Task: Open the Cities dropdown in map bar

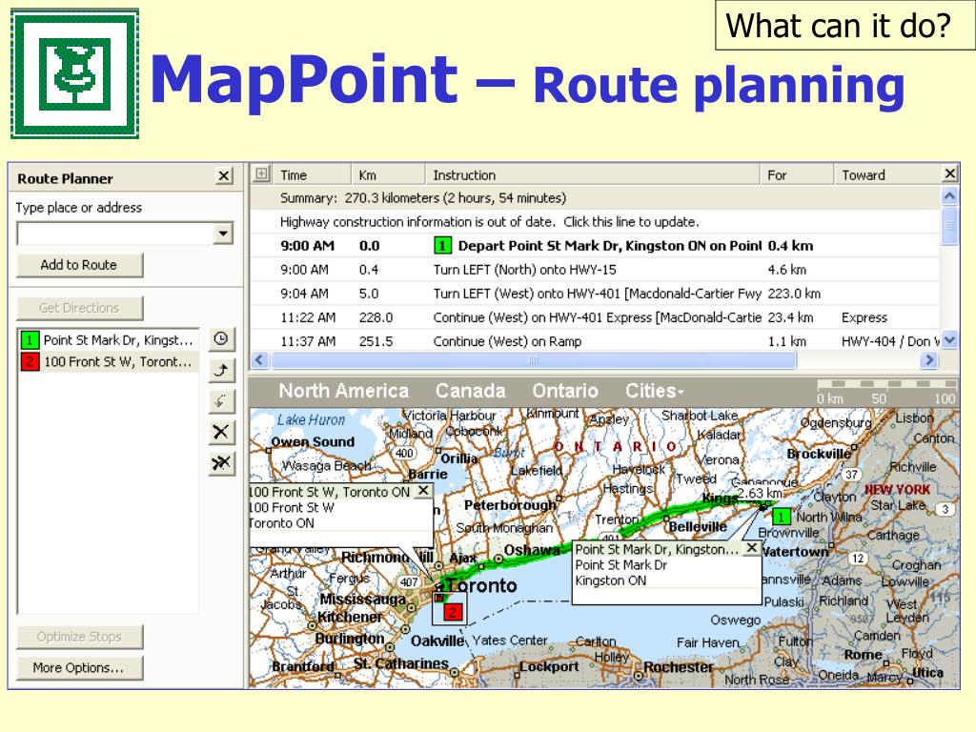Action: [x=654, y=391]
